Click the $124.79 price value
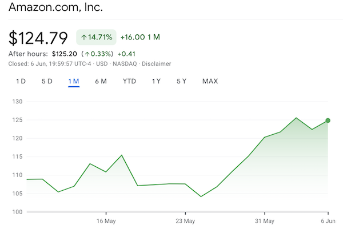This screenshot has height=229, width=343. coord(38,38)
